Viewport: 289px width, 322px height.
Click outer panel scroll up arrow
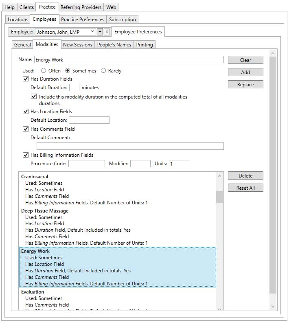(x=273, y=54)
